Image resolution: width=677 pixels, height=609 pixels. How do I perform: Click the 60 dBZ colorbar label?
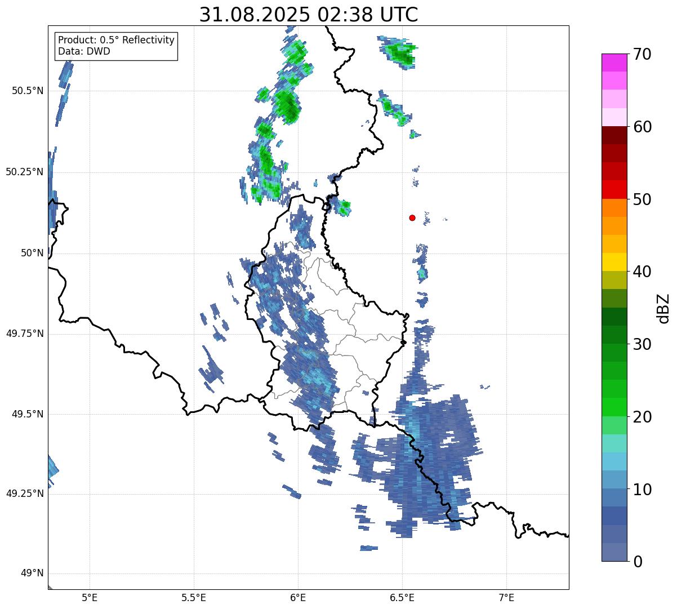click(x=642, y=127)
